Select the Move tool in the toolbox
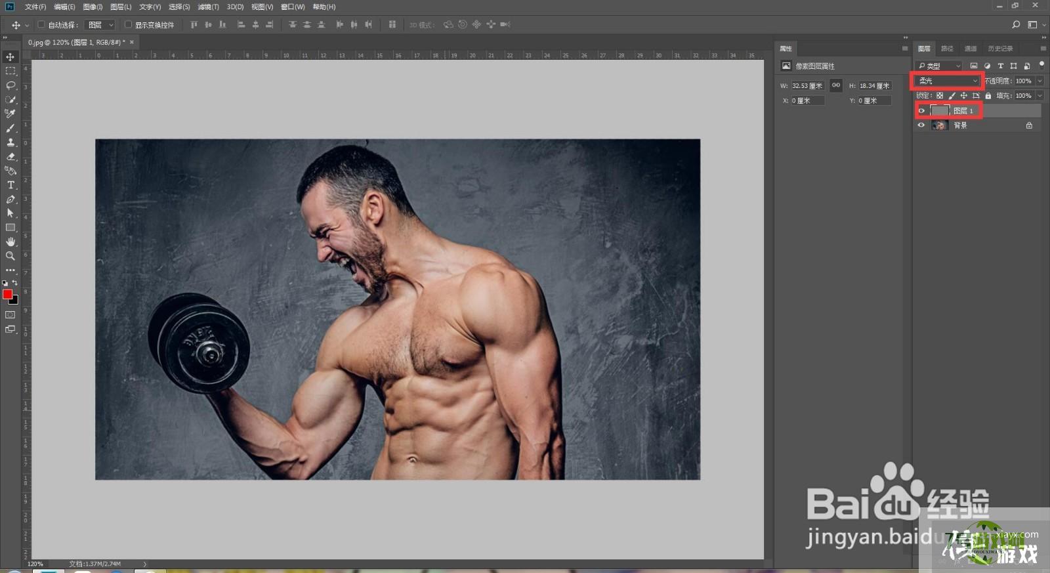Screen dimensions: 1050x573 (10, 57)
